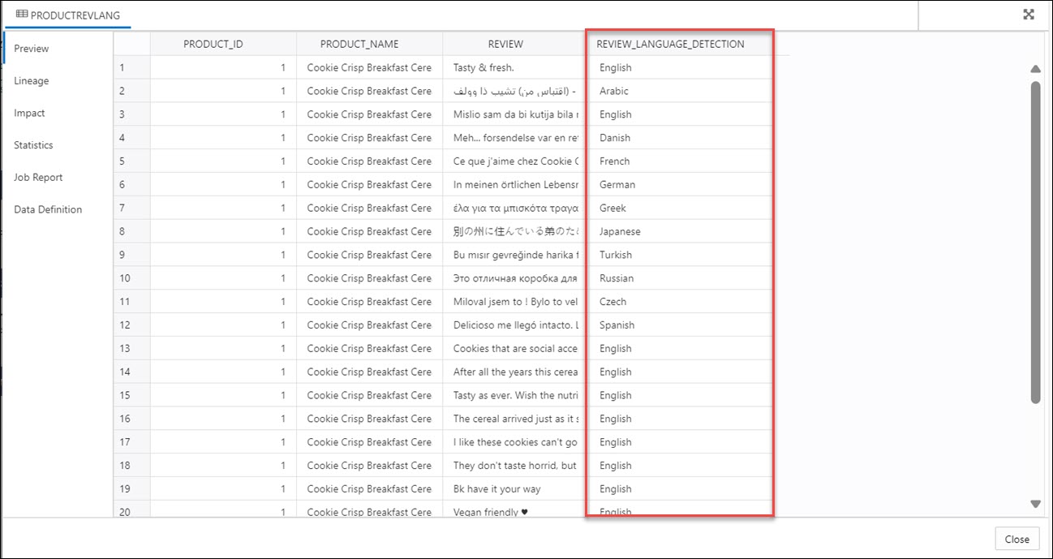Click the Close button
The width and height of the screenshot is (1053, 559).
point(1016,539)
